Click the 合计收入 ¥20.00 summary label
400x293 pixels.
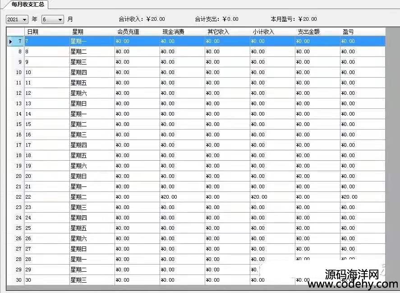[142, 19]
